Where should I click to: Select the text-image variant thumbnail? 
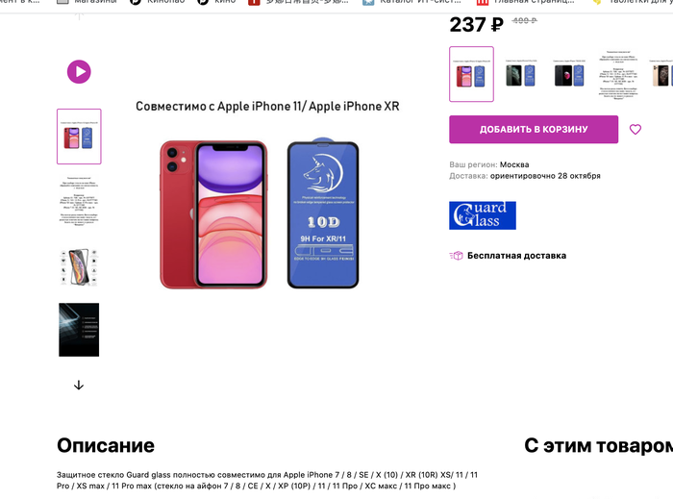click(618, 74)
